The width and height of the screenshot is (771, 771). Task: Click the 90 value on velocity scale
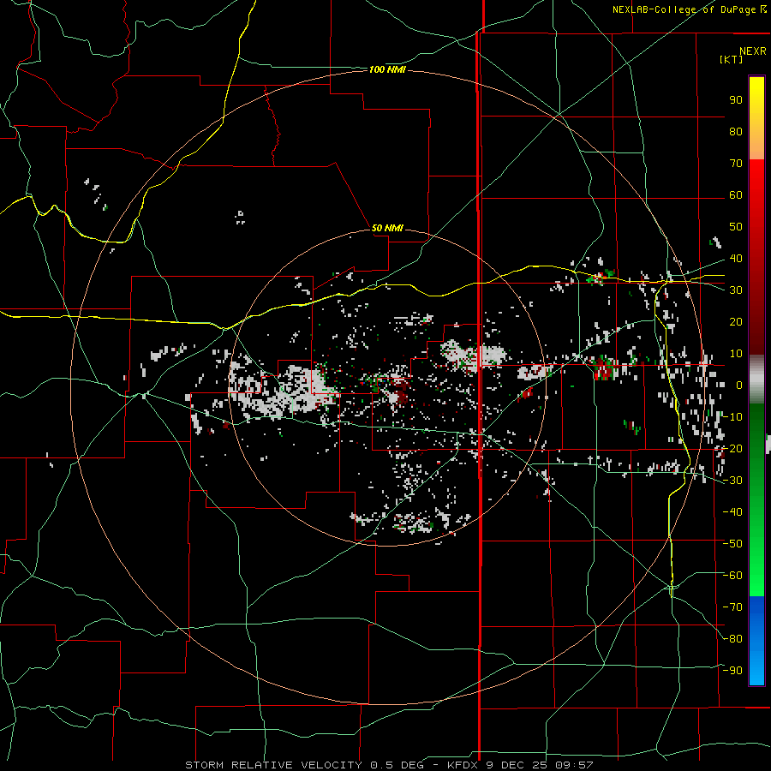[x=736, y=100]
